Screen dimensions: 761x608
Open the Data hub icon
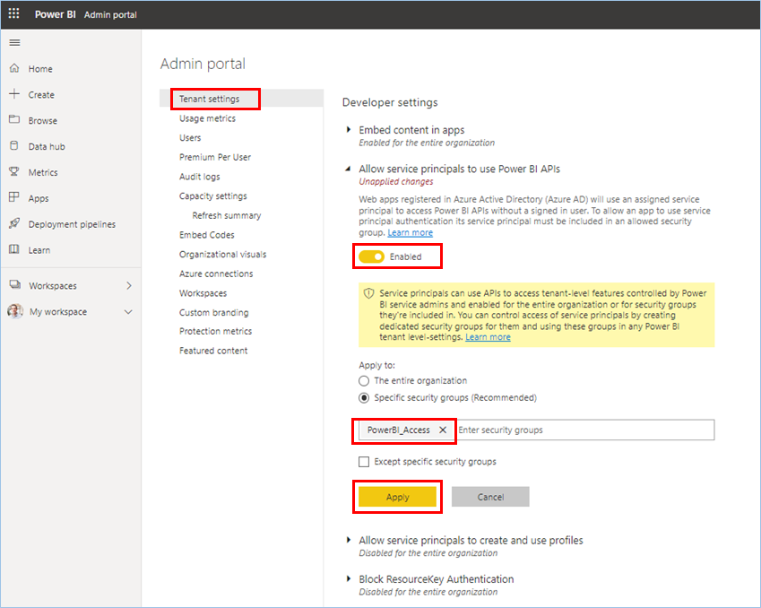[x=14, y=145]
